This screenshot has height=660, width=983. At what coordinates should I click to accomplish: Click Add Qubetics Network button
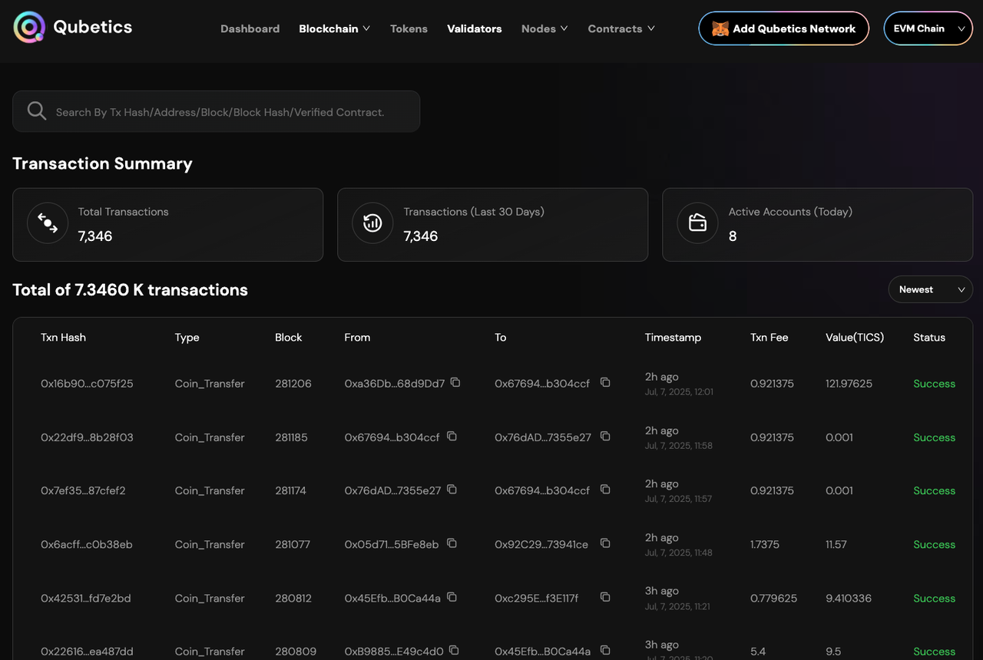(784, 28)
